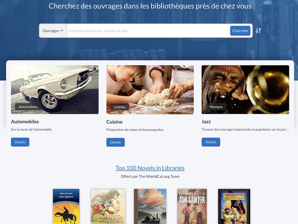Open Détails for Cuisine
Viewport: 298px width, 224px height.
coord(115,142)
